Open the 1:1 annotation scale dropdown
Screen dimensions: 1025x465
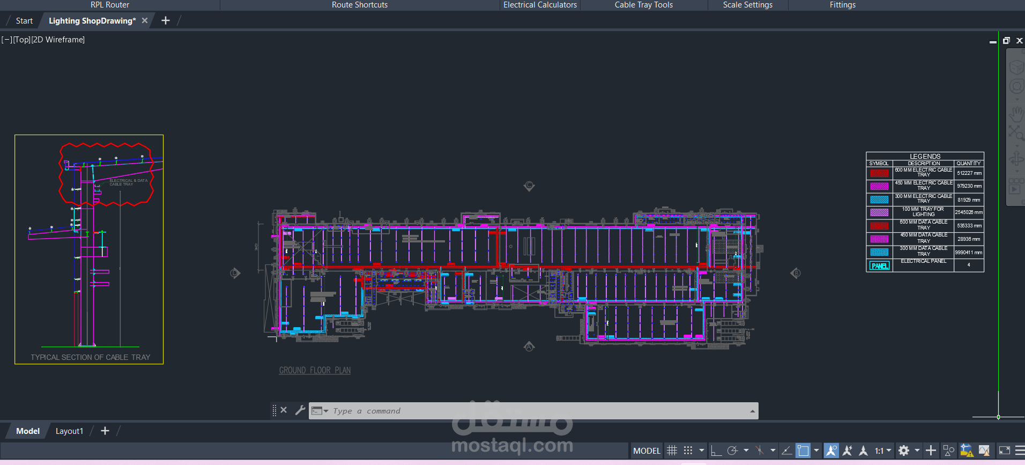(883, 451)
